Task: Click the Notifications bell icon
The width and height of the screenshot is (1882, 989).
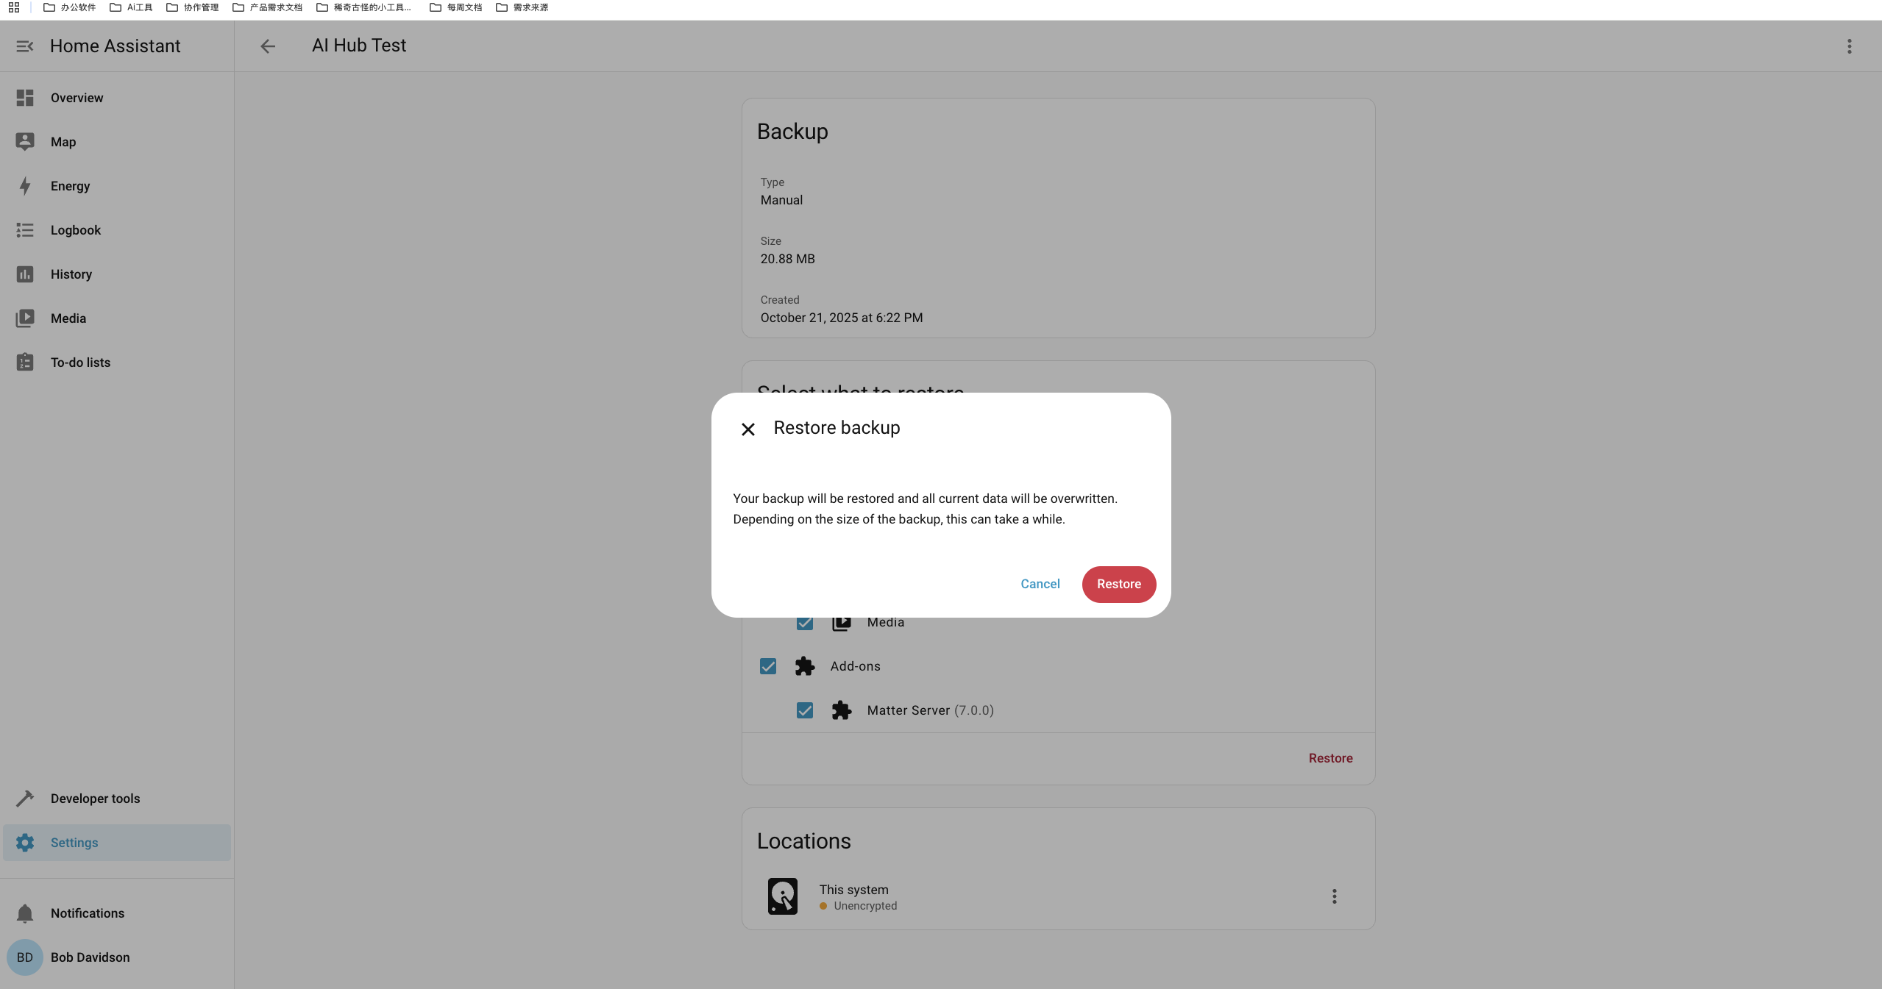Action: (x=25, y=913)
